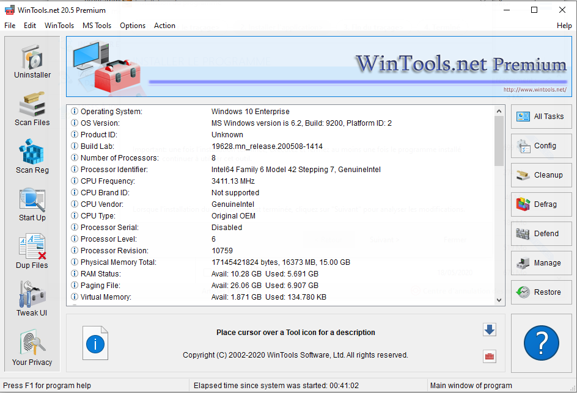577x393 pixels.
Task: Open the File menu
Action: [x=10, y=26]
